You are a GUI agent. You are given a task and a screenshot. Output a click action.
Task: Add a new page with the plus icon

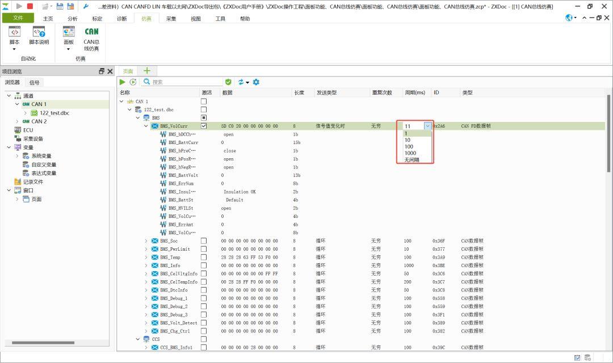pos(147,71)
